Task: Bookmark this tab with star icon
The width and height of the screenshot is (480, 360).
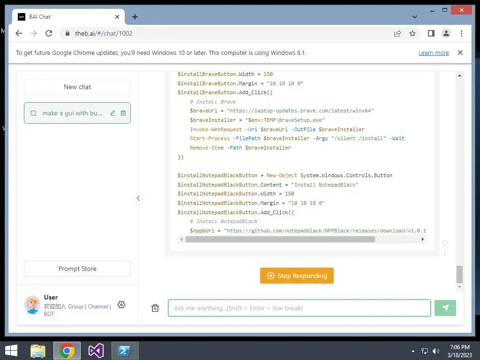Action: (x=412, y=33)
